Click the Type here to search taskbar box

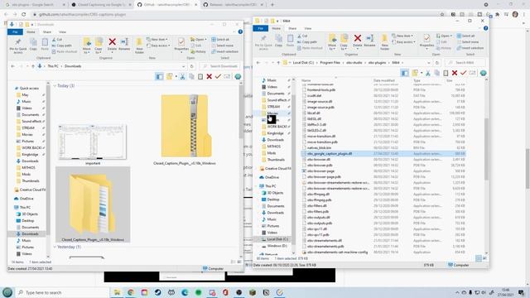tap(62, 292)
